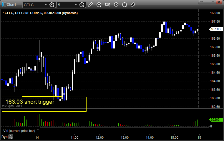Click the 13:00 time axis label
The width and height of the screenshot is (224, 141).
tap(125, 137)
